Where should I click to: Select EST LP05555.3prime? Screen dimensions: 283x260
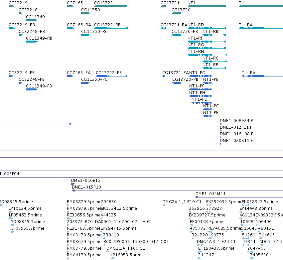[x=28, y=228]
